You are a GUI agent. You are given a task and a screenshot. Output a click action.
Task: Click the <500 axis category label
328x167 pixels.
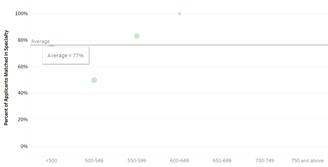pyautogui.click(x=51, y=161)
